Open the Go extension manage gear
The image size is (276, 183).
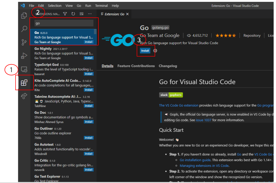coord(155,51)
